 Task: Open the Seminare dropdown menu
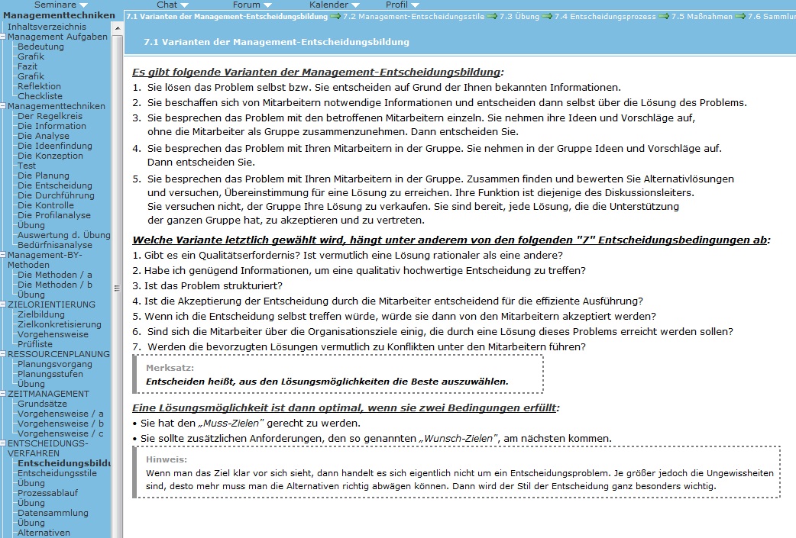point(60,5)
